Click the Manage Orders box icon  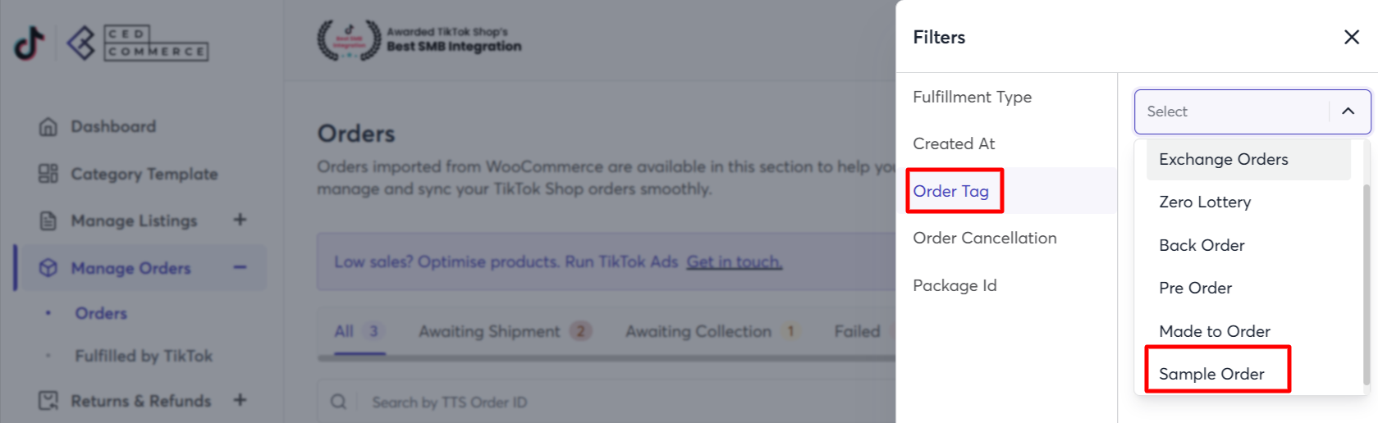[x=48, y=268]
